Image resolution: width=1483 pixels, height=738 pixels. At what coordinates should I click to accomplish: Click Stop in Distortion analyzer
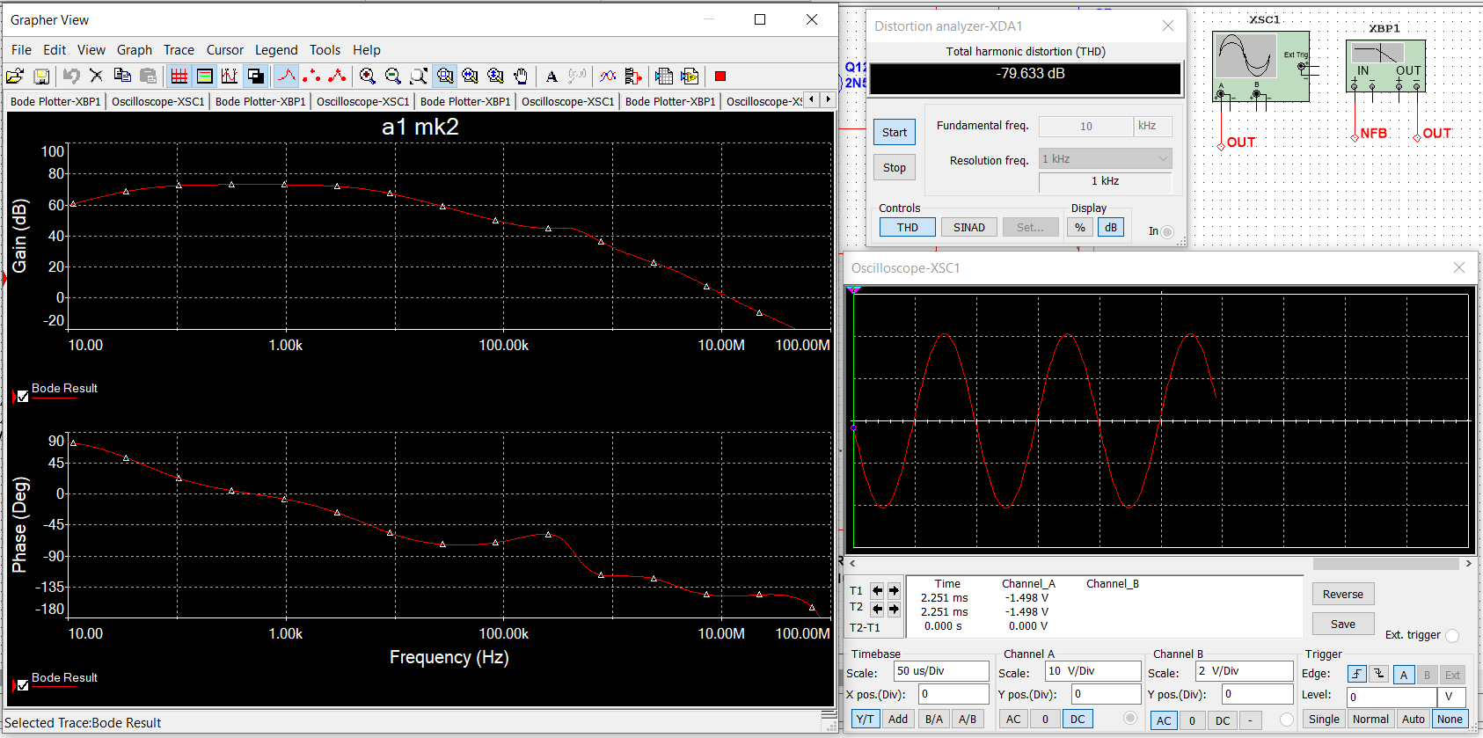click(x=895, y=167)
